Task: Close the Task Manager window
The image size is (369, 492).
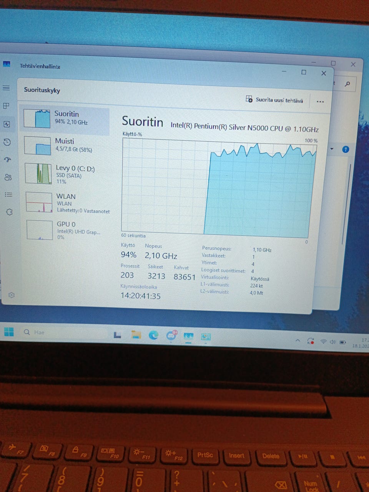Action: pyautogui.click(x=324, y=73)
